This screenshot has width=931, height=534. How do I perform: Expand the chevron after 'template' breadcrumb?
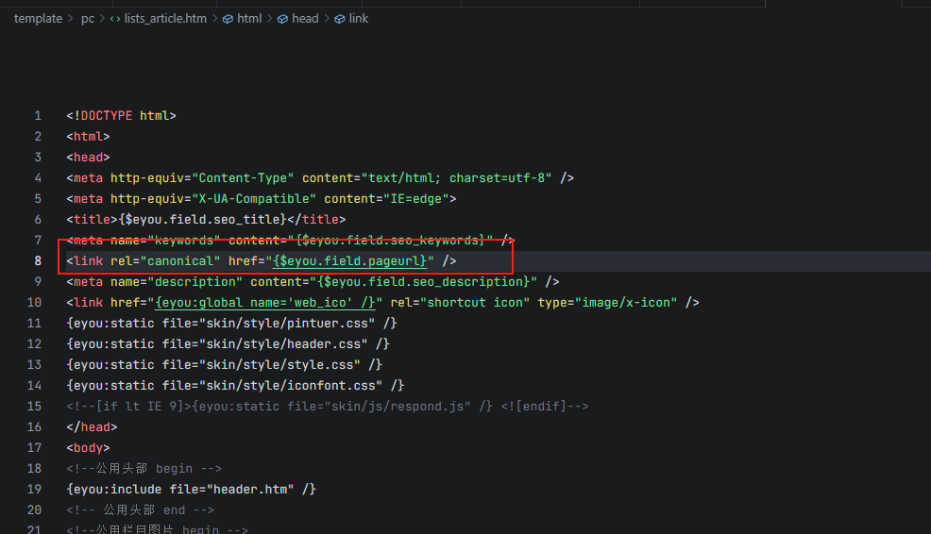pyautogui.click(x=71, y=19)
